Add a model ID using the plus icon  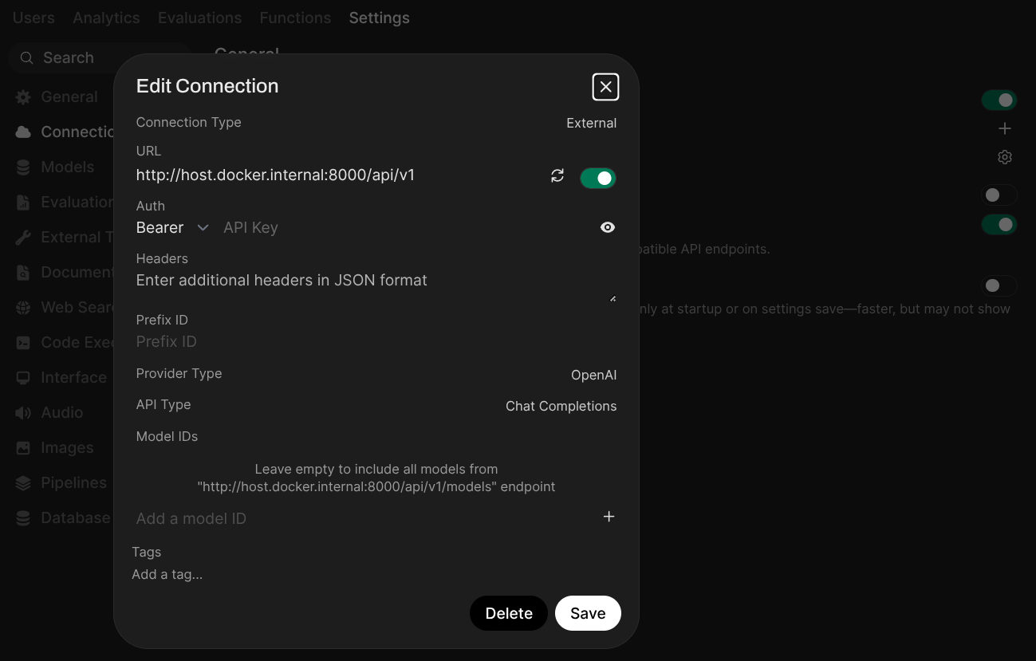(609, 517)
